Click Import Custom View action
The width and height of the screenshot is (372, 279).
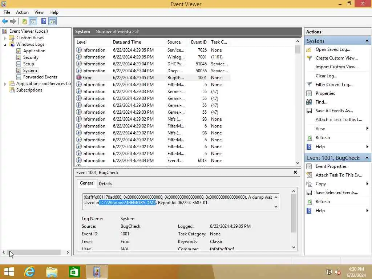pos(337,67)
